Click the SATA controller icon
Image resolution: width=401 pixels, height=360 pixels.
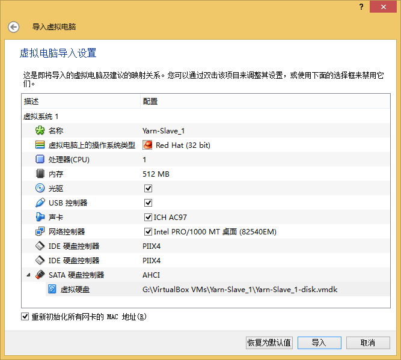pos(40,275)
